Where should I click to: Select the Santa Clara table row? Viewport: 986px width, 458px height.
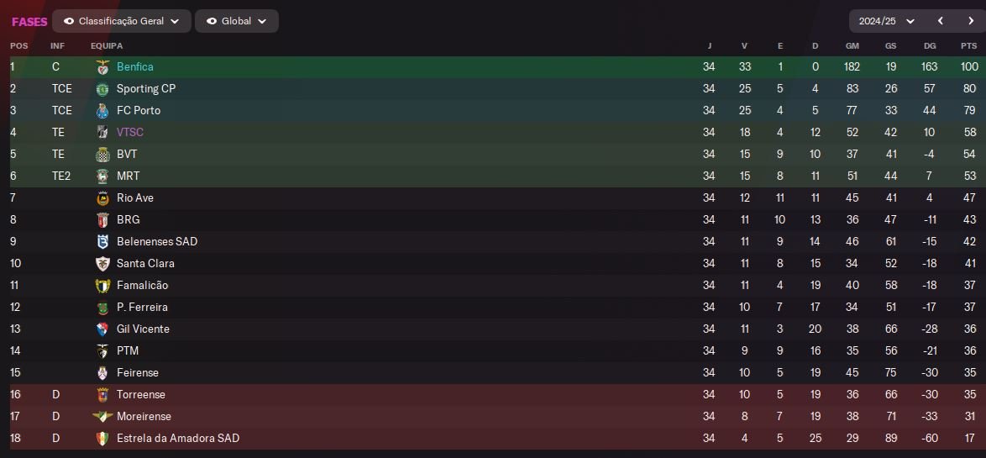493,264
